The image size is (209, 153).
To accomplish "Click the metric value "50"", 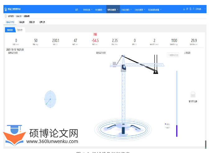I will point(36,41).
